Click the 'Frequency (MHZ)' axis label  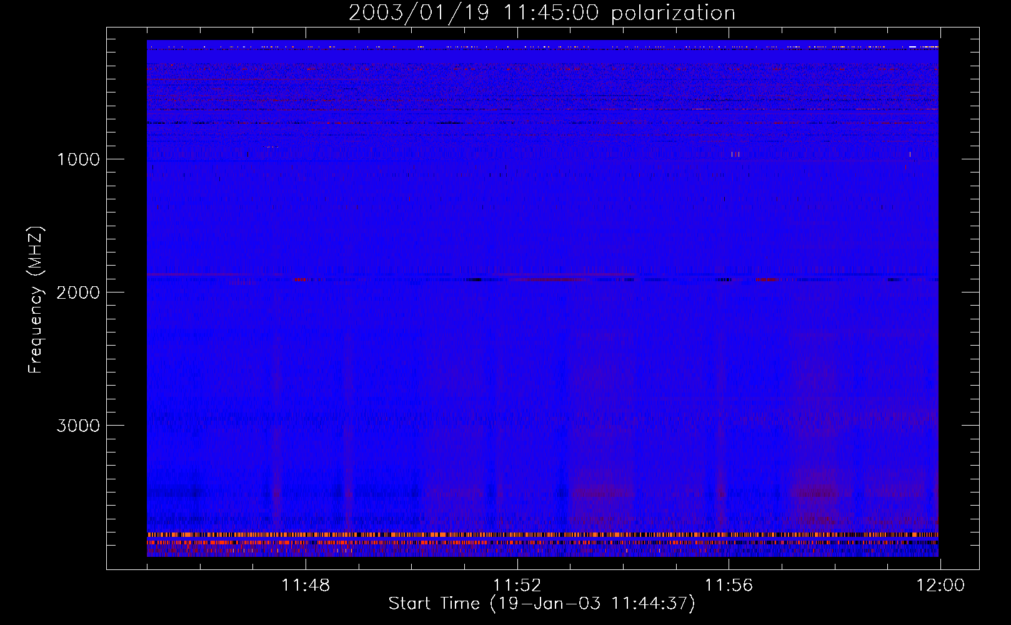(36, 300)
